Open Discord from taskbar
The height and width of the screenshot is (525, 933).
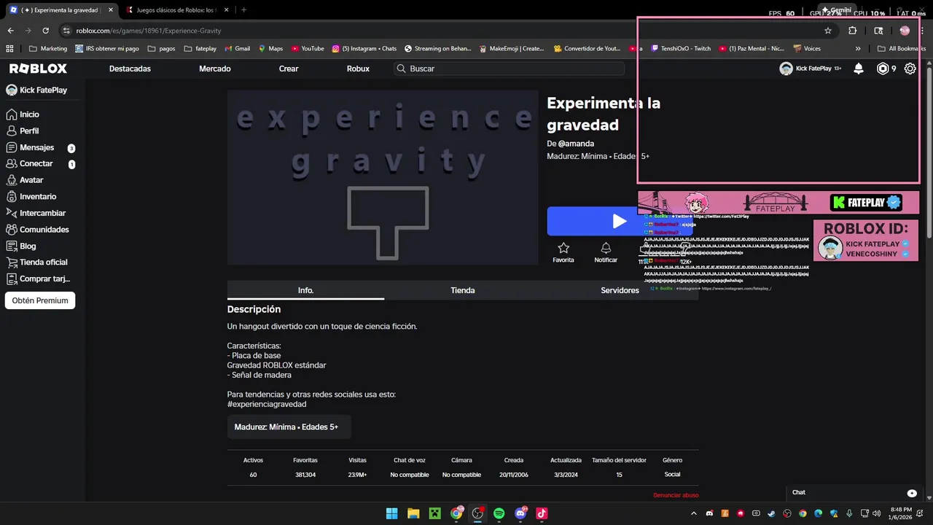[x=521, y=513]
